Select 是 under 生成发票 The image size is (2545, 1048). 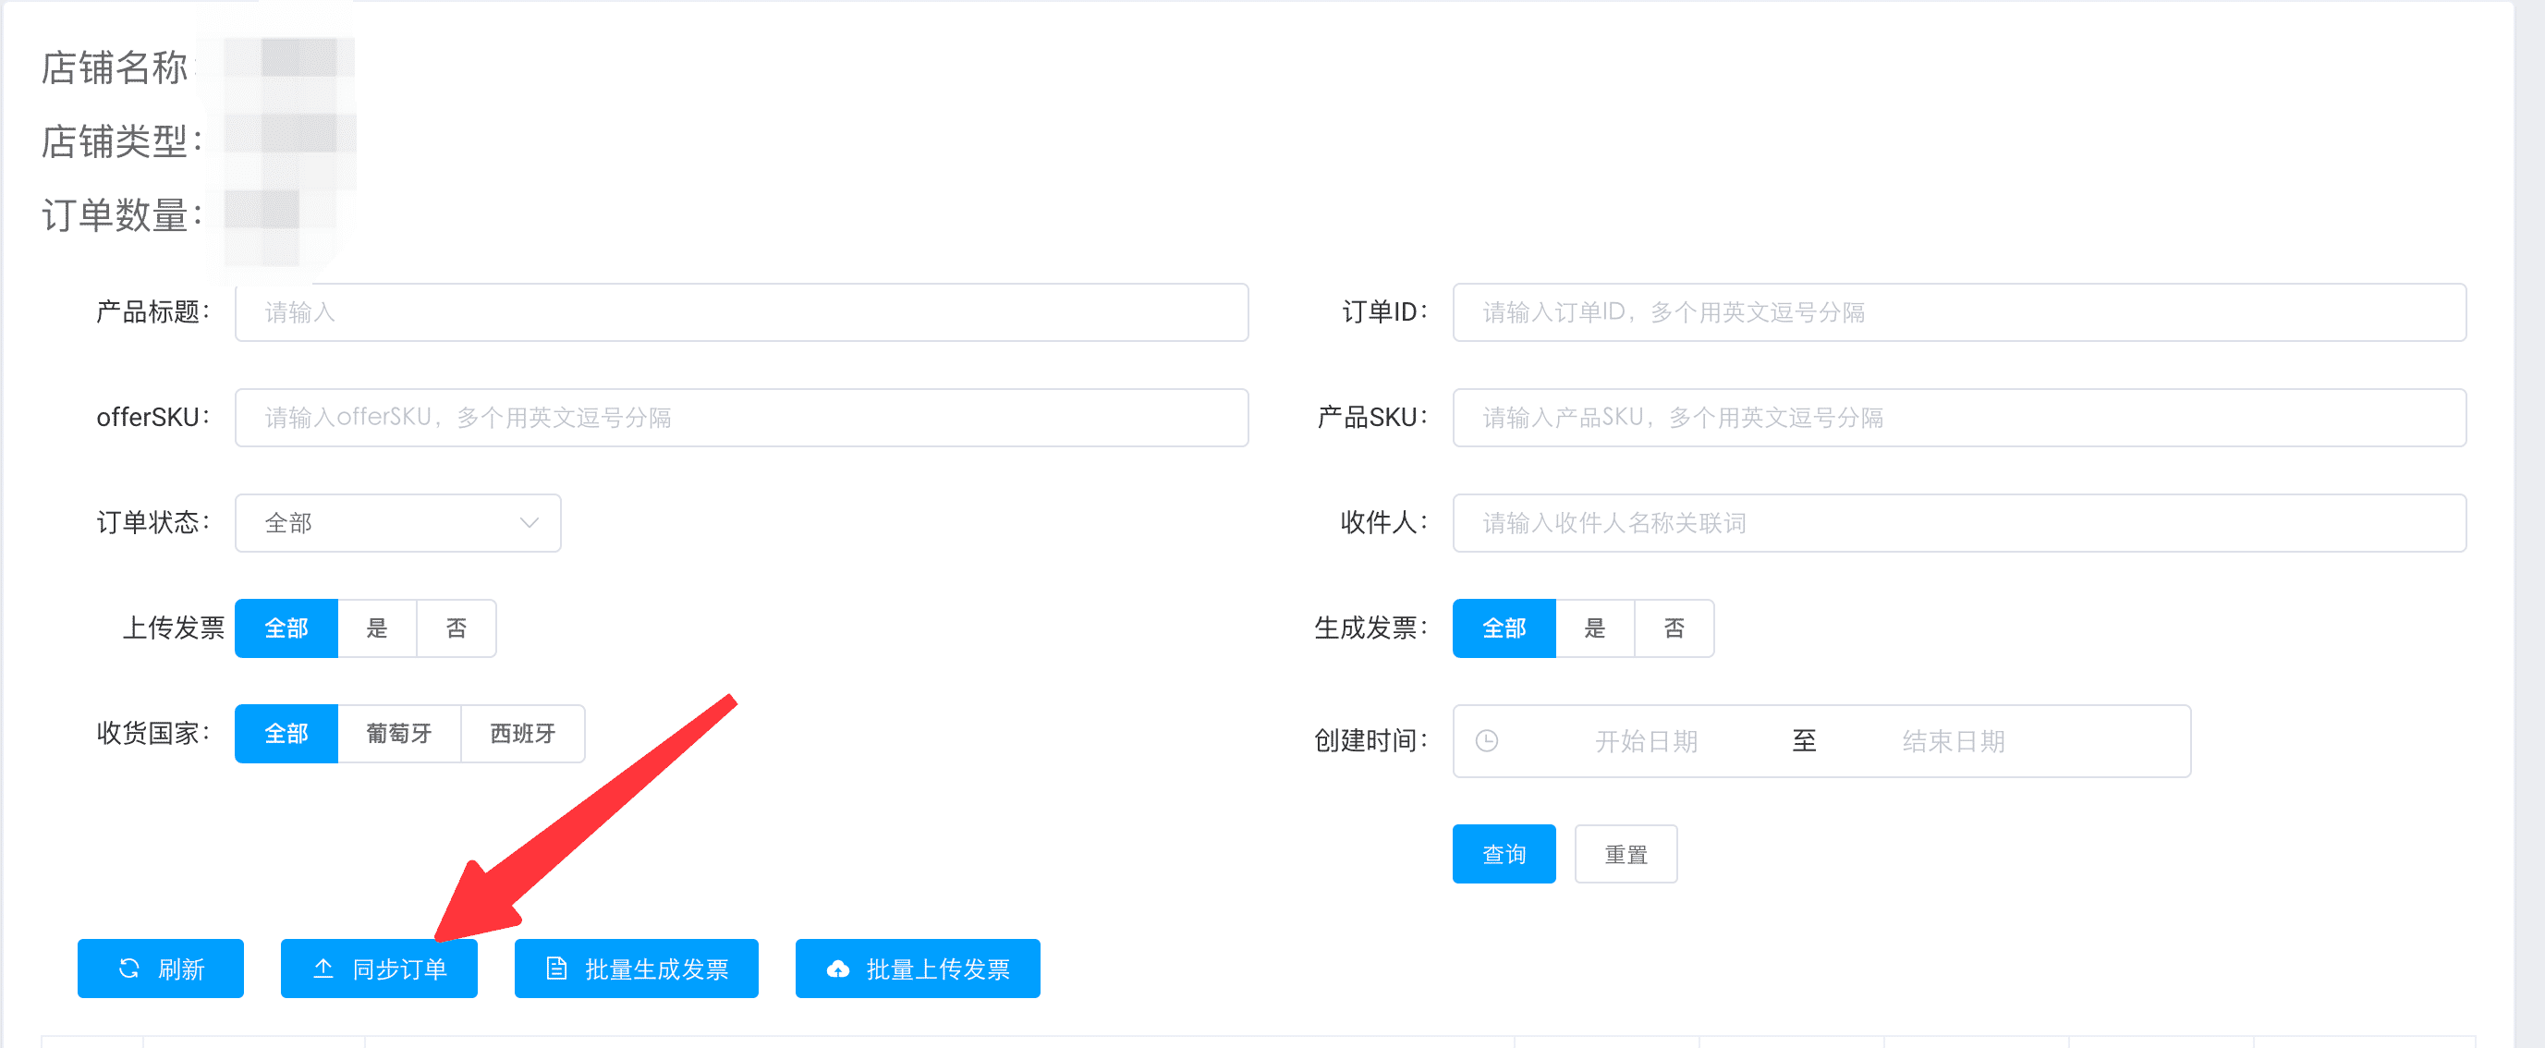pyautogui.click(x=1596, y=628)
